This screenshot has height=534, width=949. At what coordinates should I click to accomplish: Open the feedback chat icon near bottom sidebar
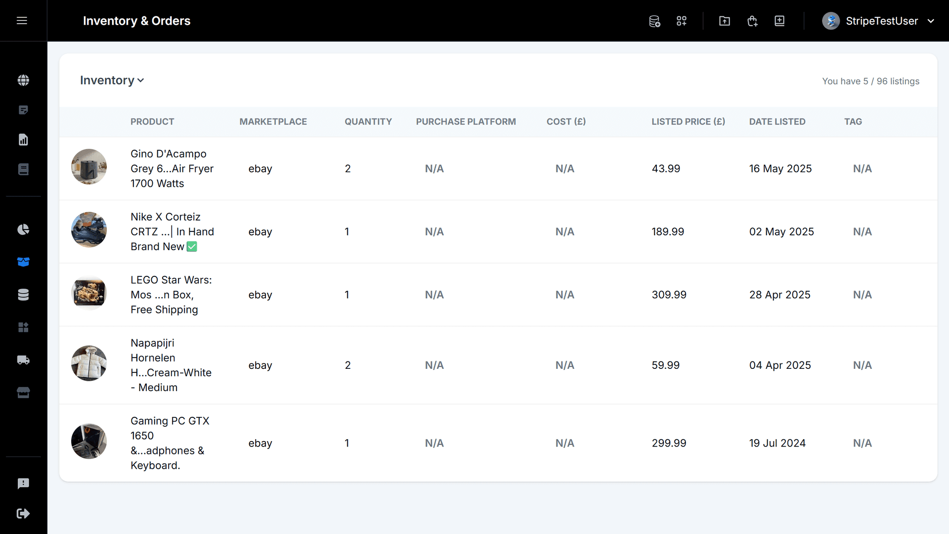(x=23, y=484)
